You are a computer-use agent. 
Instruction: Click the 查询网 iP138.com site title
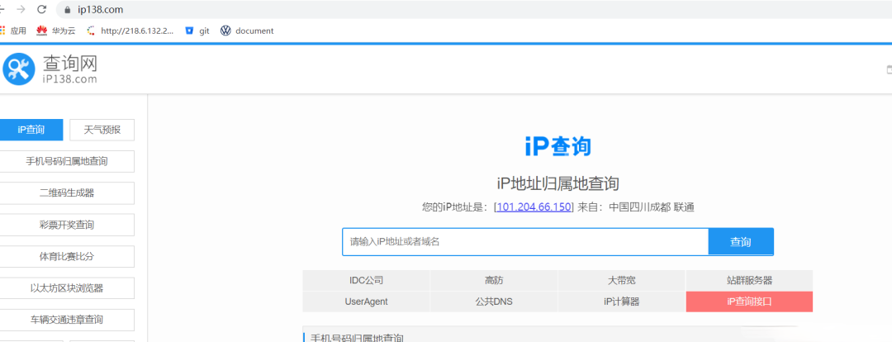pos(70,69)
